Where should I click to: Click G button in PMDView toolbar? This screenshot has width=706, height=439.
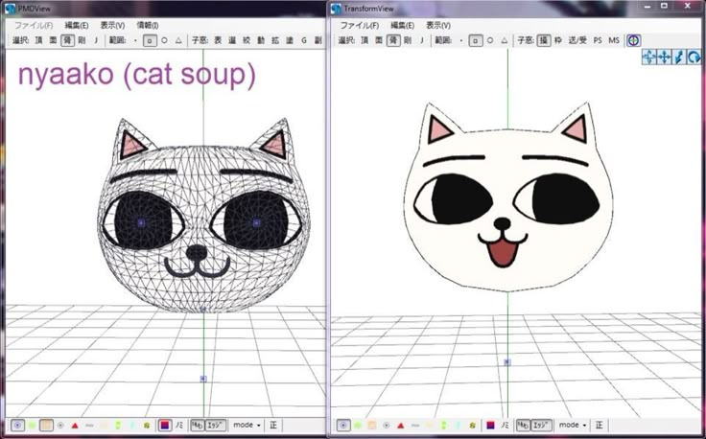[304, 40]
